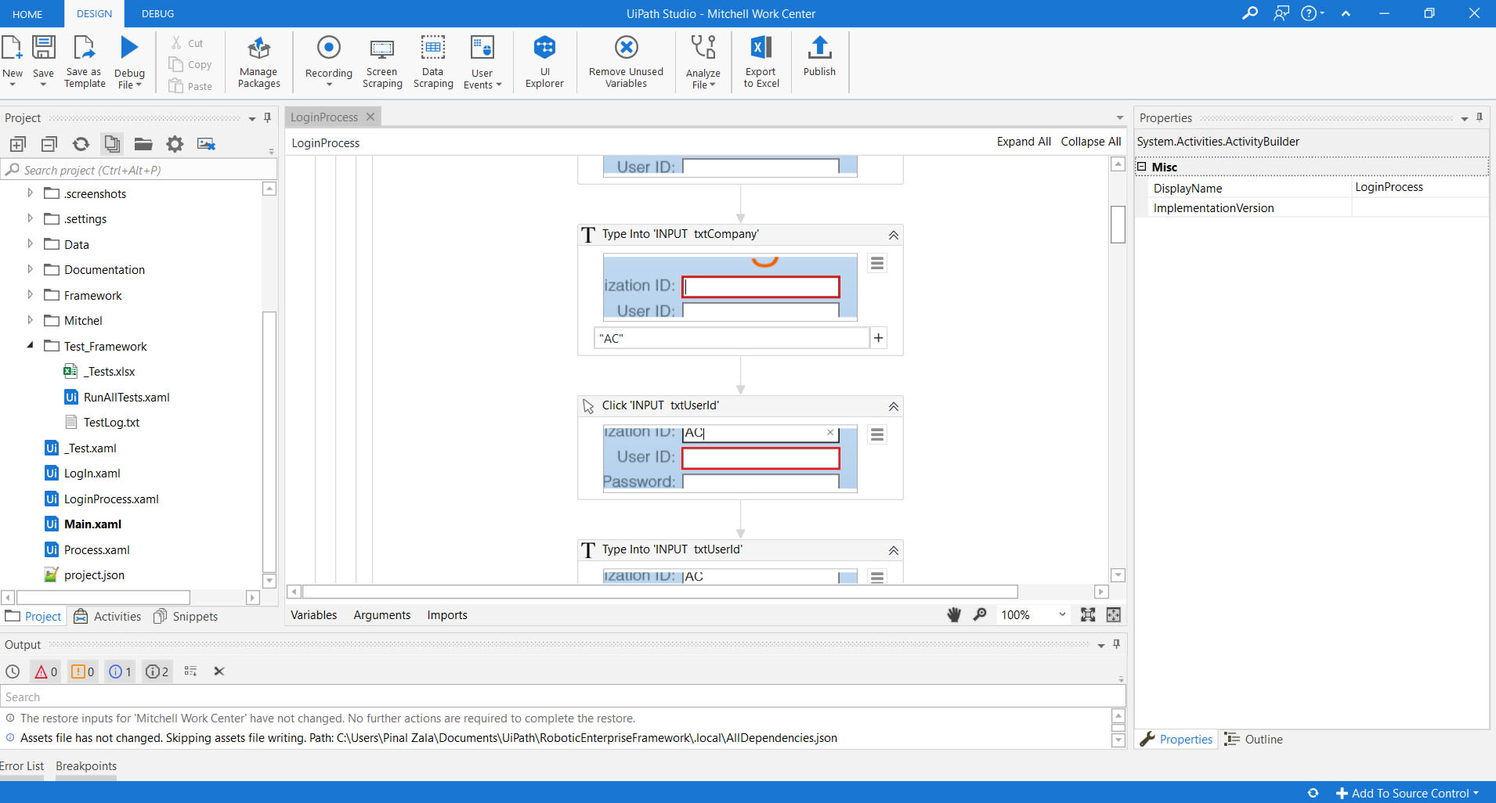Open the Arguments panel
1496x803 pixels.
(382, 615)
